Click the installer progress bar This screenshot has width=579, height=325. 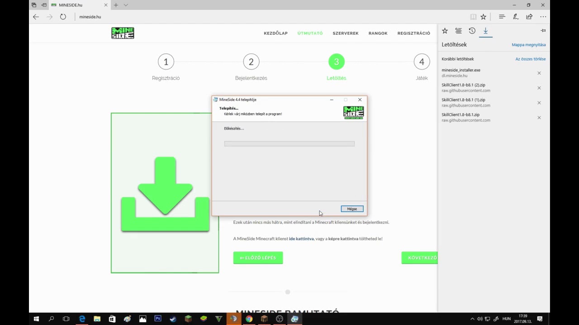(289, 144)
